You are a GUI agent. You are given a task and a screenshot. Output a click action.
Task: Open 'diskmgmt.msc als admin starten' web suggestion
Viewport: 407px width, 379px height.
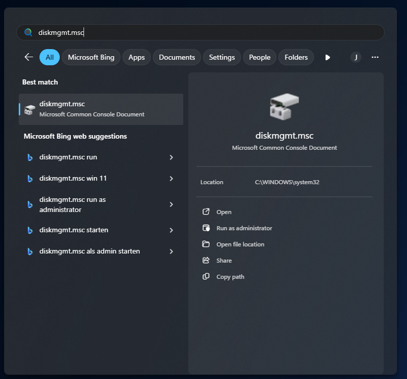coord(90,251)
